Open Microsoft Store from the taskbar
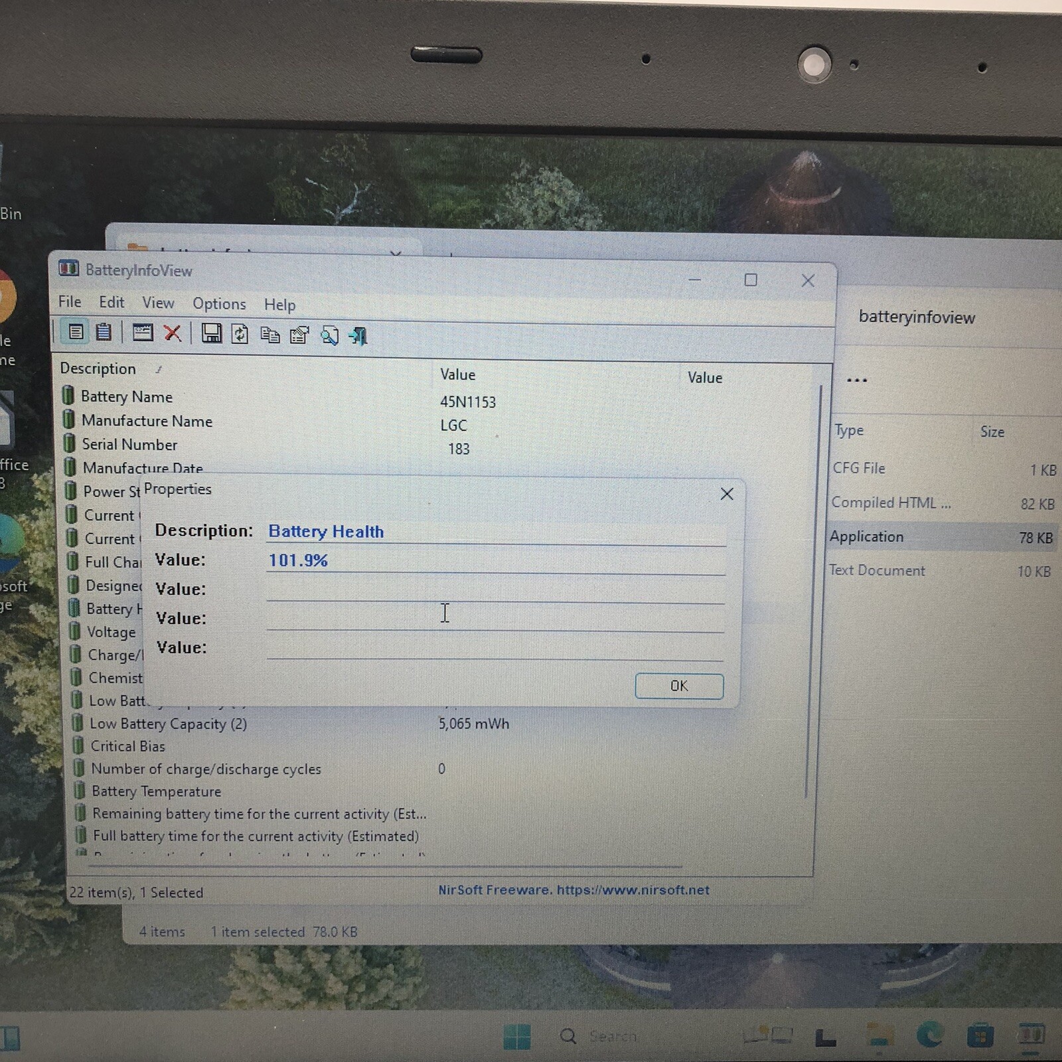Viewport: 1062px width, 1062px height. click(980, 1036)
